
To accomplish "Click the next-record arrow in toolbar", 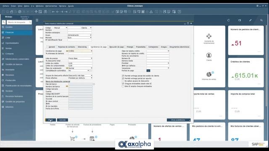I will tap(62, 12).
